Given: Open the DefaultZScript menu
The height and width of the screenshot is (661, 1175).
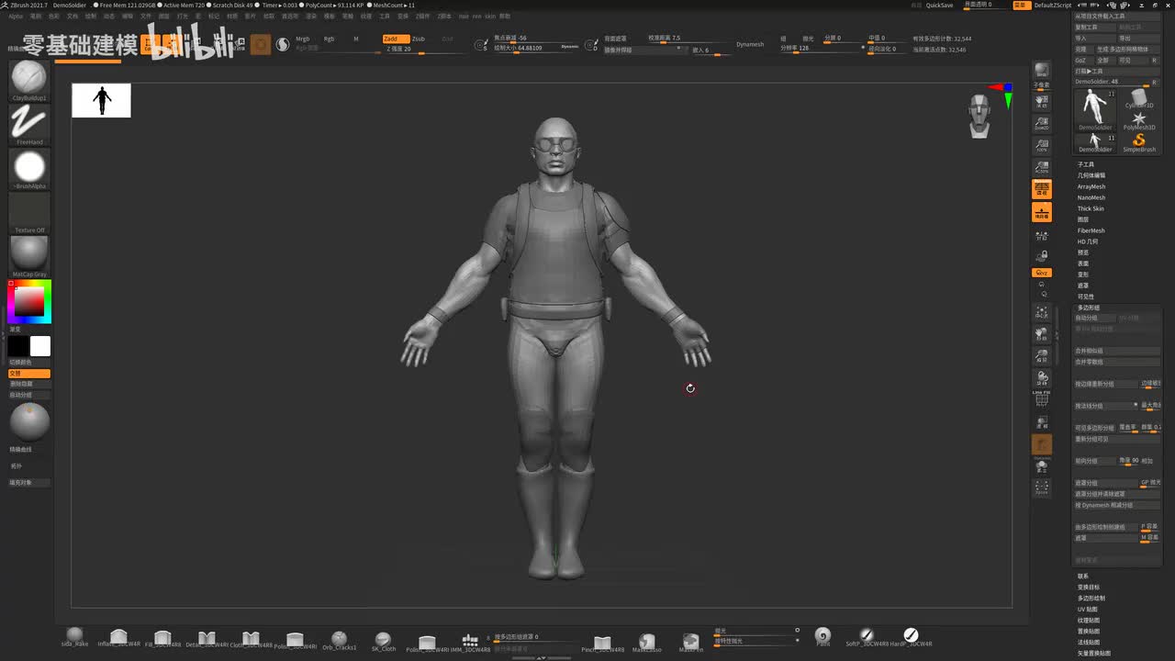Looking at the screenshot, I should (1053, 5).
